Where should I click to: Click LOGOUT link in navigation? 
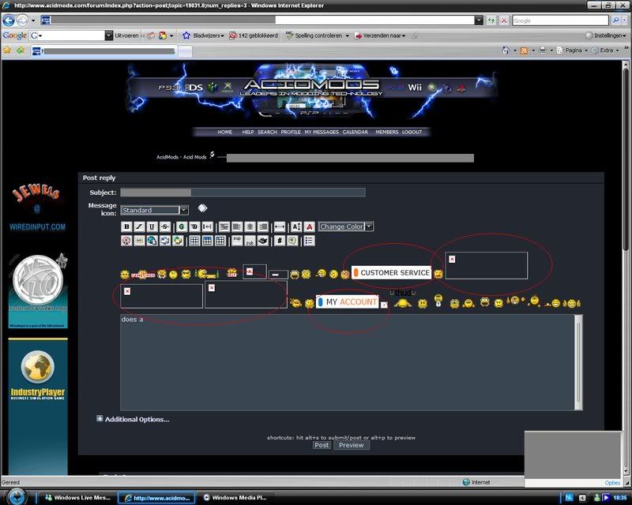click(x=412, y=132)
